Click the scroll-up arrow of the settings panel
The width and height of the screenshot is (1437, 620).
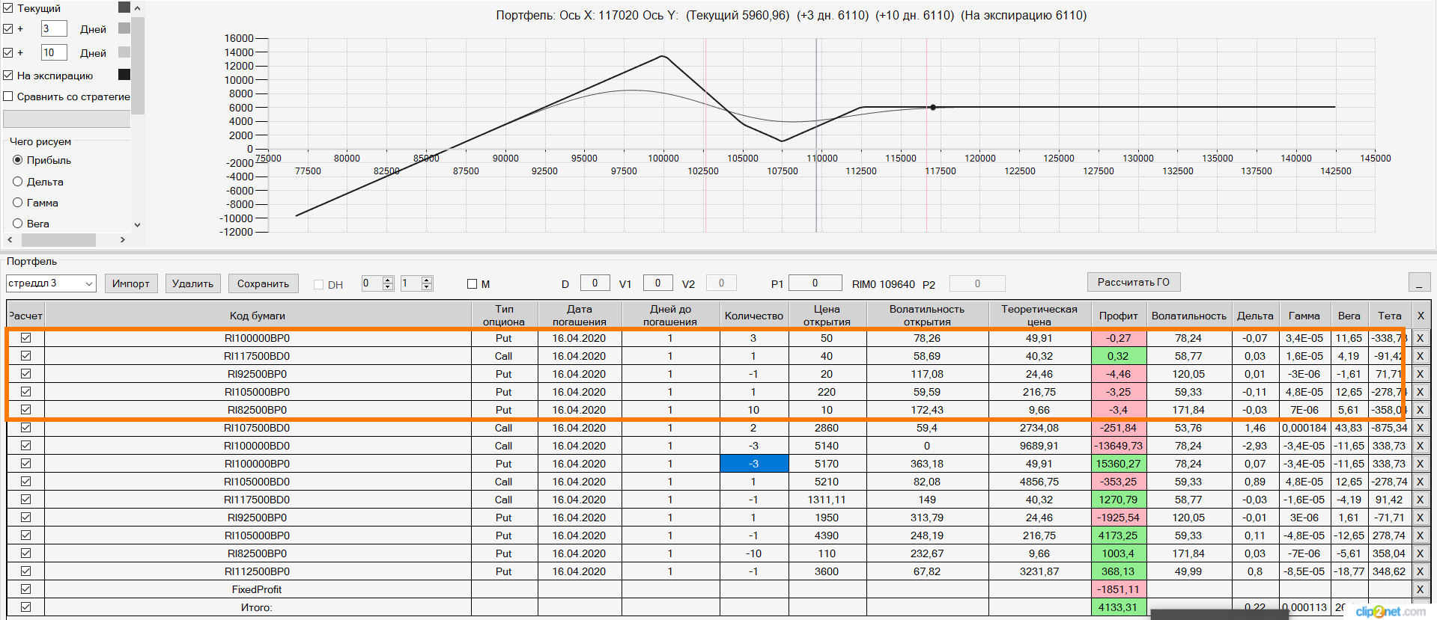(x=137, y=8)
